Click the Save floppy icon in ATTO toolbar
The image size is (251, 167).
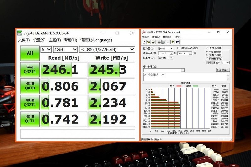point(153,42)
